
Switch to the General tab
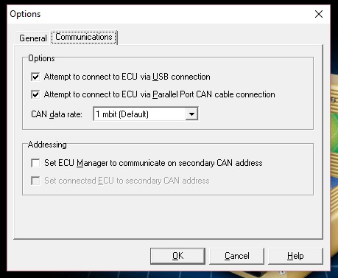[33, 38]
